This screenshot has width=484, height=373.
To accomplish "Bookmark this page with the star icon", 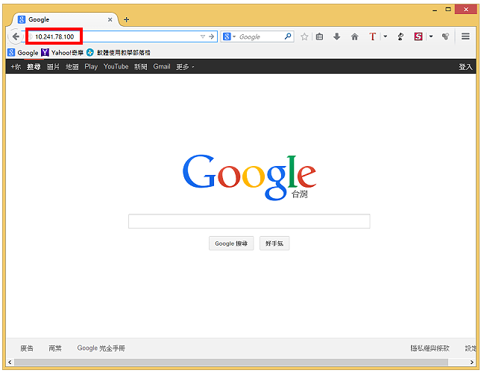I will pyautogui.click(x=304, y=36).
